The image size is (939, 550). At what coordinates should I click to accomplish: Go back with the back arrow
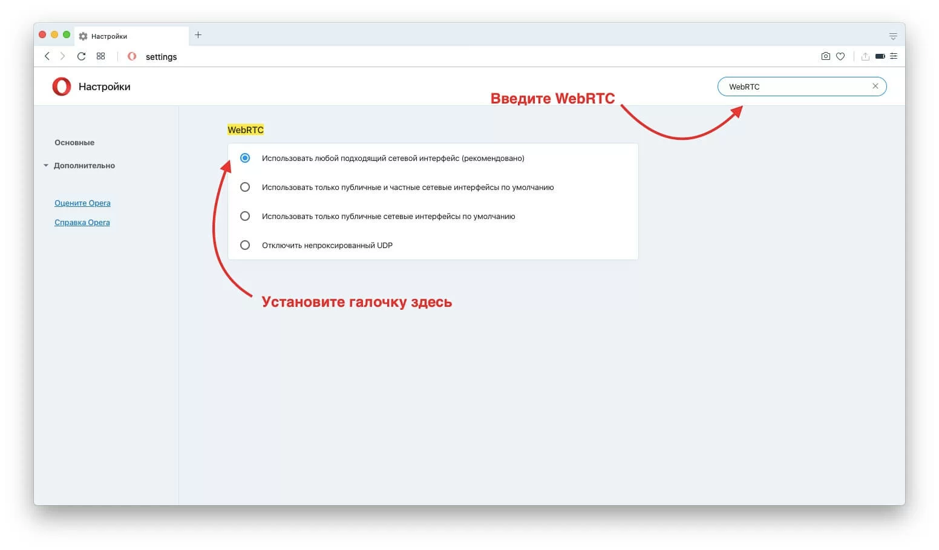[x=47, y=56]
